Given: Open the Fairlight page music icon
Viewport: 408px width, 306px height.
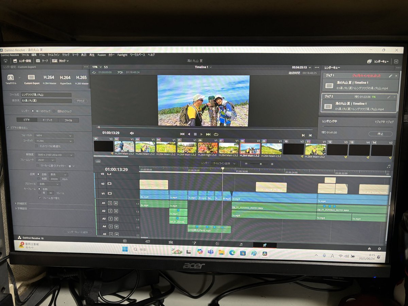Looking at the screenshot, I should (241, 244).
